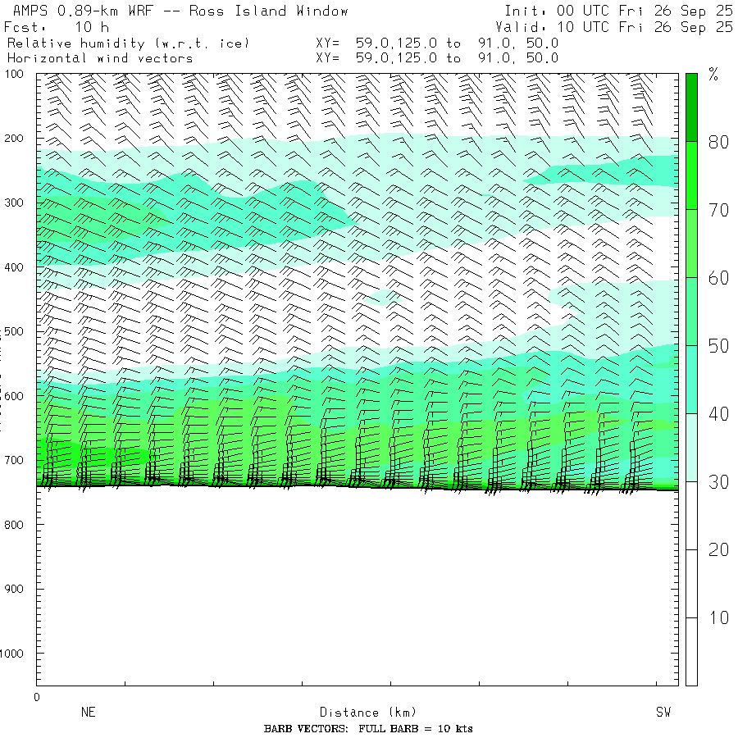Screen dimensions: 738x738
Task: Click the colorbar '80' tick label
Action: 718,142
